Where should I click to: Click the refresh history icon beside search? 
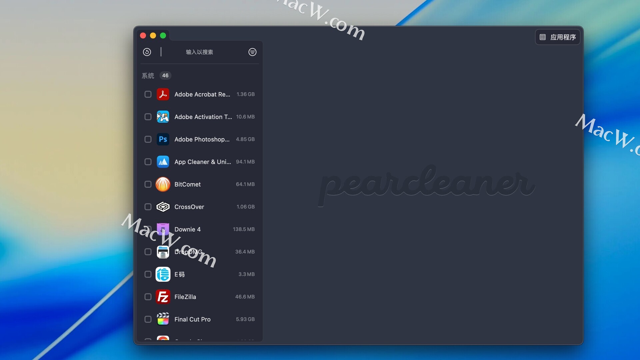[147, 52]
